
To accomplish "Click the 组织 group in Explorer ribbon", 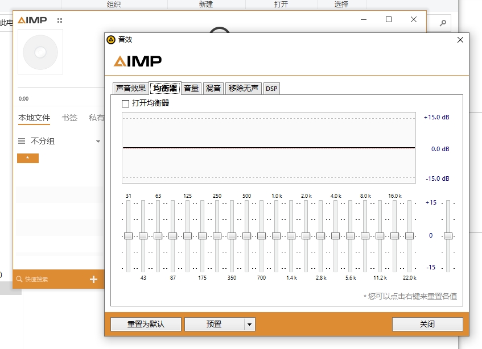I will tap(114, 4).
